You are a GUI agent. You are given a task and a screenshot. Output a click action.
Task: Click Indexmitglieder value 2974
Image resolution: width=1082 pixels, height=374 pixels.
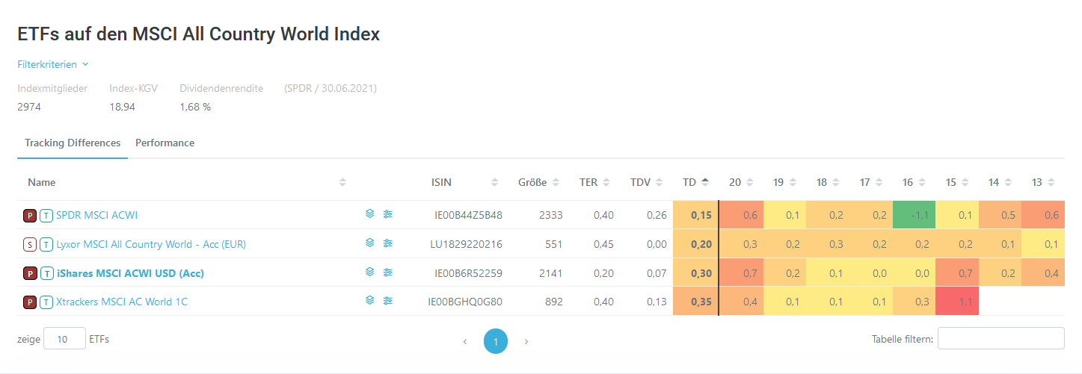pyautogui.click(x=29, y=107)
